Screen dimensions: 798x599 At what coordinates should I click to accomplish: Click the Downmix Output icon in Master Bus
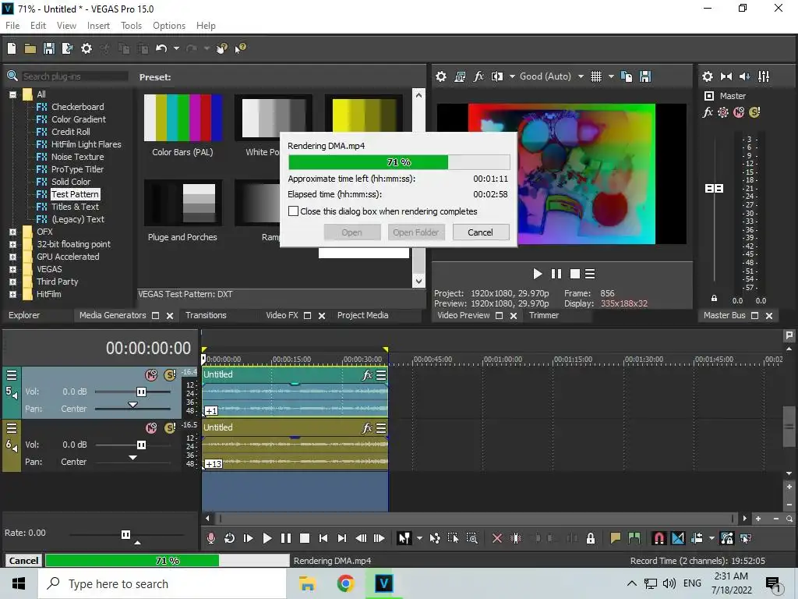[x=726, y=76]
